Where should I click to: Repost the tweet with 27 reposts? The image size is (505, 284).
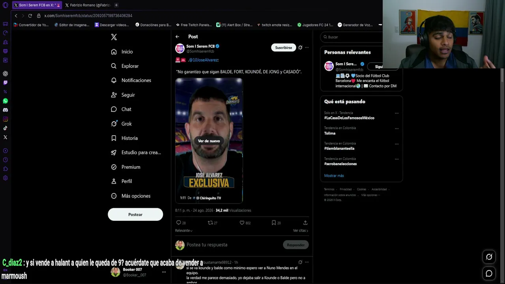[x=210, y=223]
